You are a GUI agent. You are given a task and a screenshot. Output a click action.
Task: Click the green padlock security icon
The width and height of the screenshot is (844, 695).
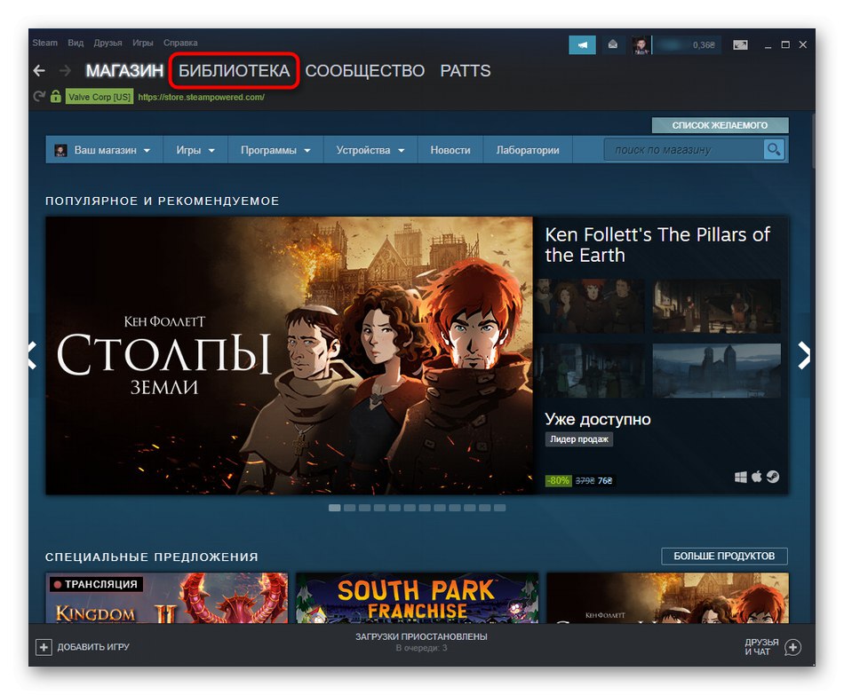pyautogui.click(x=55, y=97)
